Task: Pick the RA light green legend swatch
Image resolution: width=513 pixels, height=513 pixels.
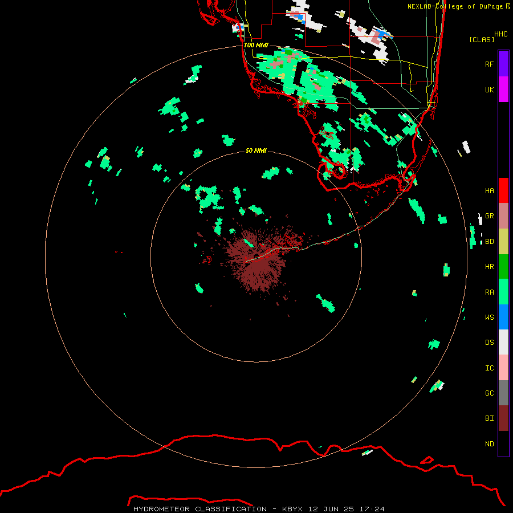Action: 503,292
